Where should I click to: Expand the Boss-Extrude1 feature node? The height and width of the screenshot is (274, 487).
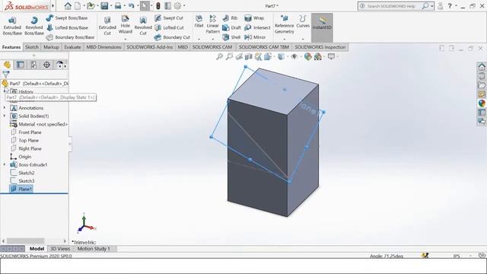(5, 164)
